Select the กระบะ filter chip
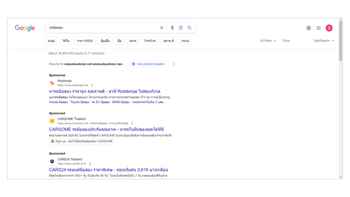 pos(185,41)
